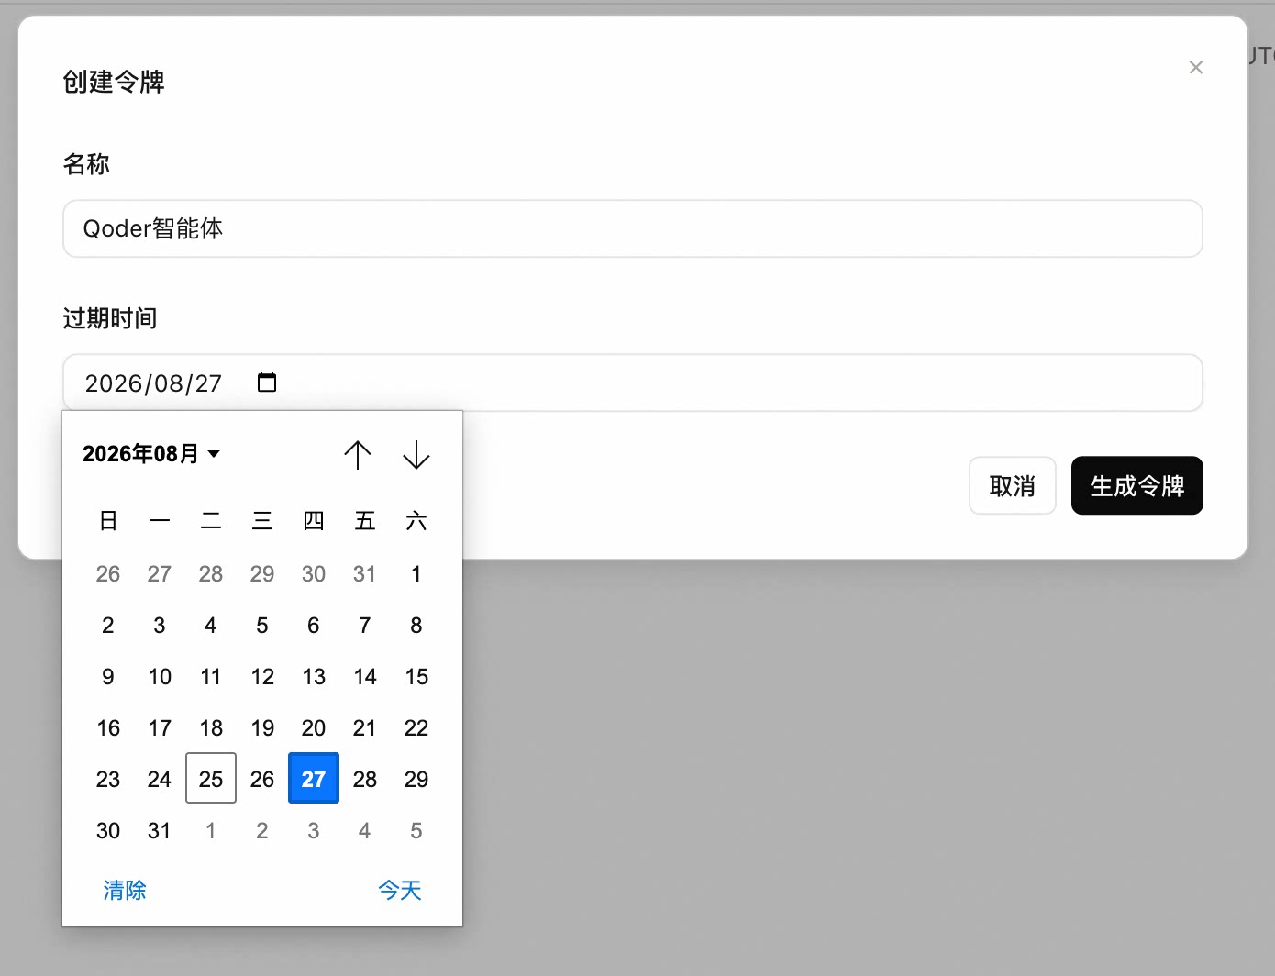Click 取消 button
Image resolution: width=1275 pixels, height=976 pixels.
1013,485
